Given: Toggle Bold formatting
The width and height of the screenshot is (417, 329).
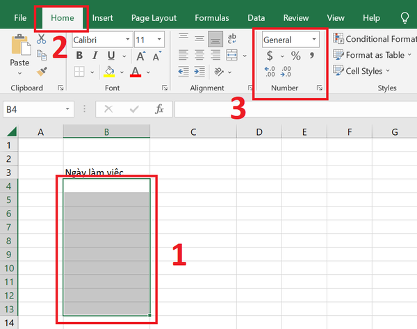Looking at the screenshot, I should [x=79, y=56].
